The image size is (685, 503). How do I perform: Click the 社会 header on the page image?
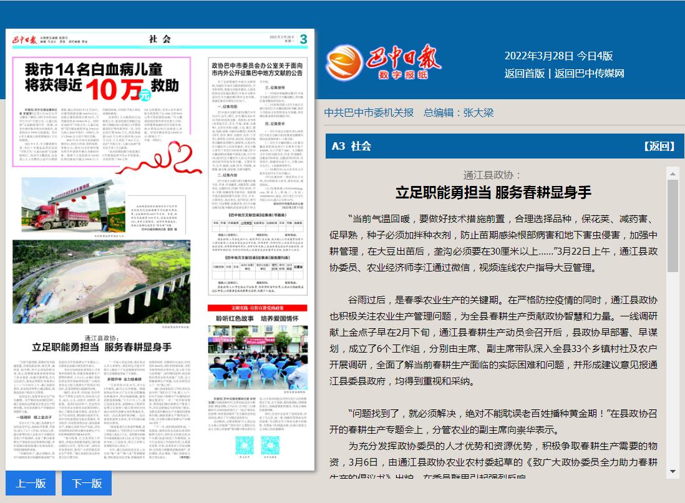tap(160, 39)
